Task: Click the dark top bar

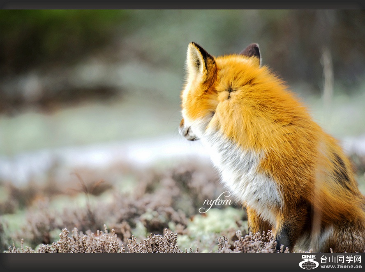Action: 182,5
